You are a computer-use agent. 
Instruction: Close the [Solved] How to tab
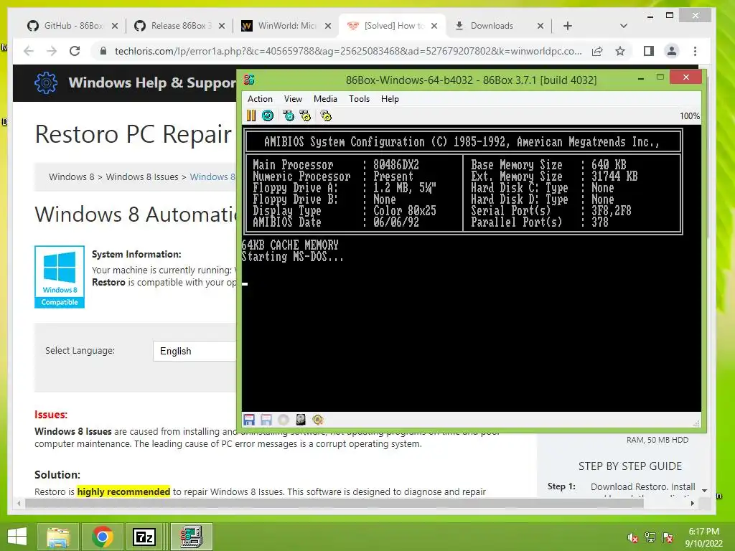coord(434,26)
